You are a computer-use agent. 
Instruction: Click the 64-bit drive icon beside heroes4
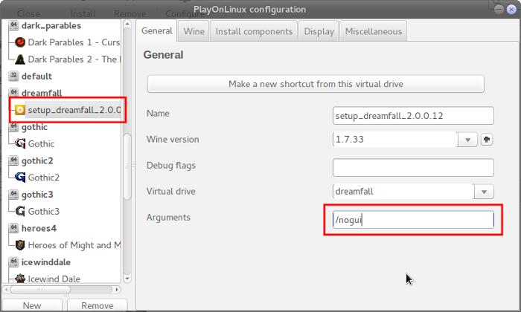[x=13, y=228]
